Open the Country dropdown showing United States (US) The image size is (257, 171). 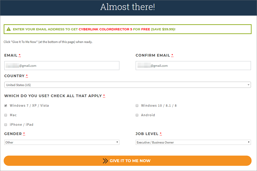[127, 85]
